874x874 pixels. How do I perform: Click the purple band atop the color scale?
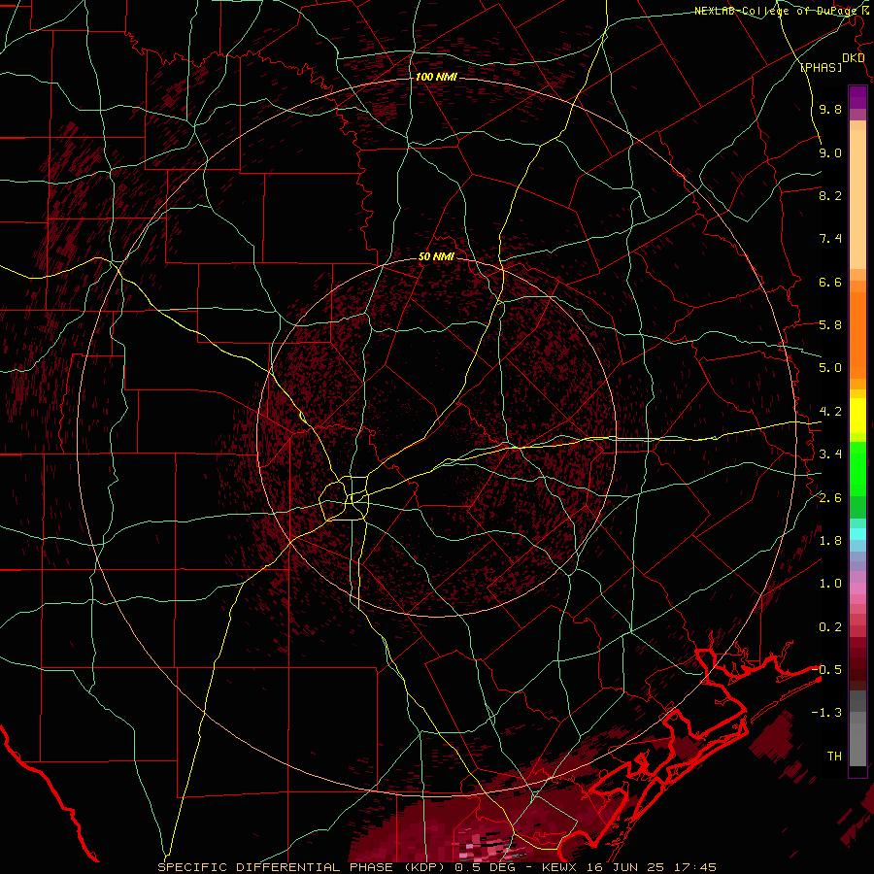[857, 97]
